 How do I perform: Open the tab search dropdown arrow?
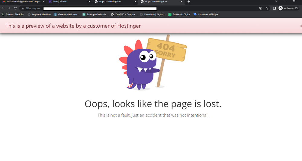(x=276, y=1)
